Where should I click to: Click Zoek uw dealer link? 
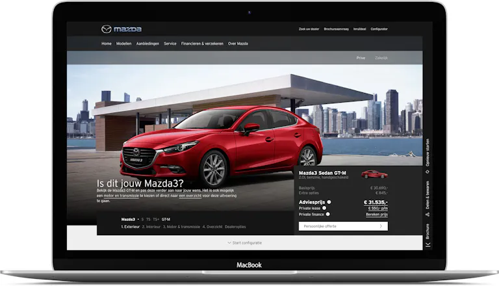[x=309, y=29]
